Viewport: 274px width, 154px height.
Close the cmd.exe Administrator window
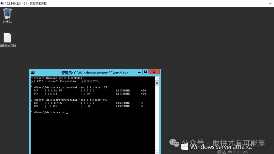point(154,72)
